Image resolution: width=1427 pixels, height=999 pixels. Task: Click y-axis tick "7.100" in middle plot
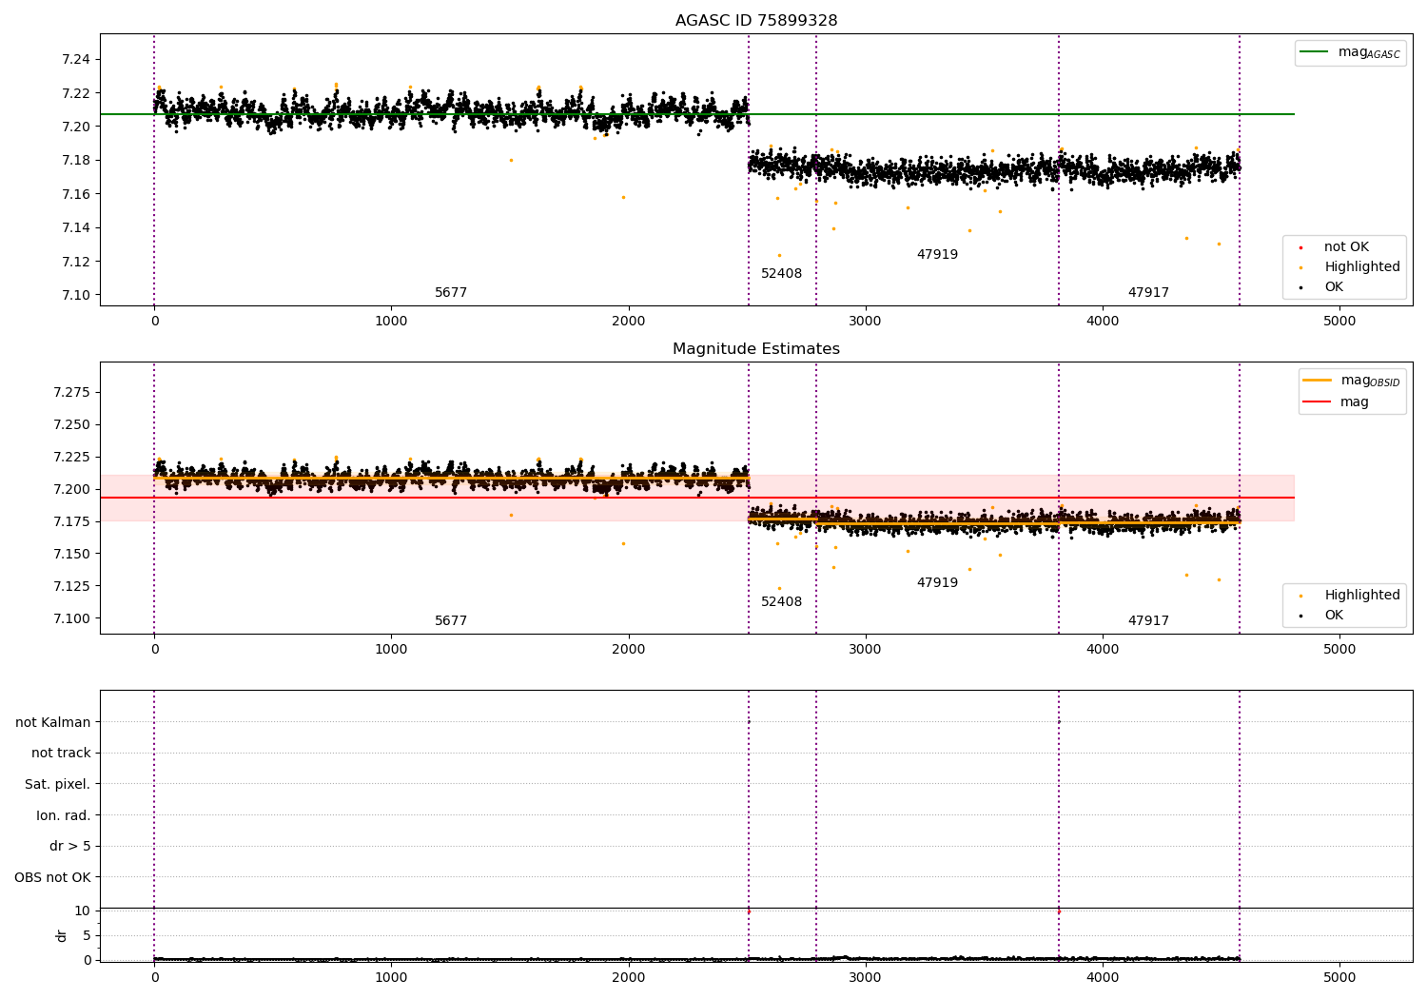tap(72, 619)
